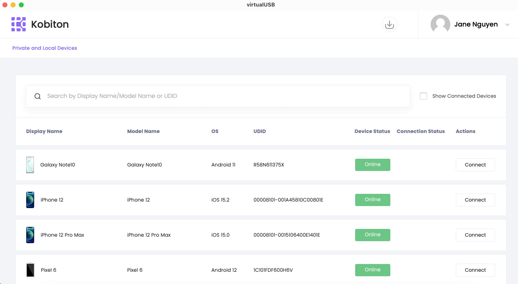Select UDID R58N611375X
Image resolution: width=518 pixels, height=284 pixels.
pos(269,165)
